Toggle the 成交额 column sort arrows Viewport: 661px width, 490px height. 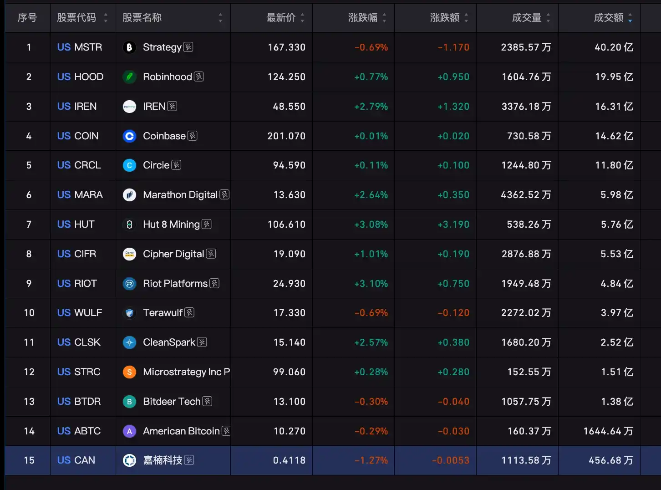point(630,18)
